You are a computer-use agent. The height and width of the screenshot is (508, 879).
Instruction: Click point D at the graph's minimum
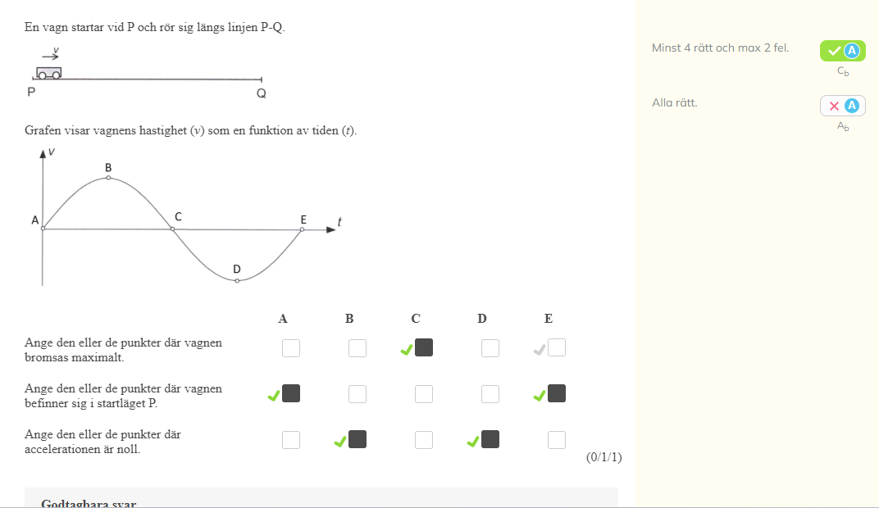(237, 280)
